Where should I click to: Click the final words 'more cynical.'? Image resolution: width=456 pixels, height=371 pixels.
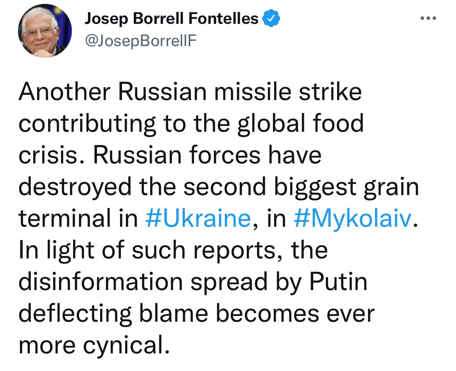[x=94, y=345]
